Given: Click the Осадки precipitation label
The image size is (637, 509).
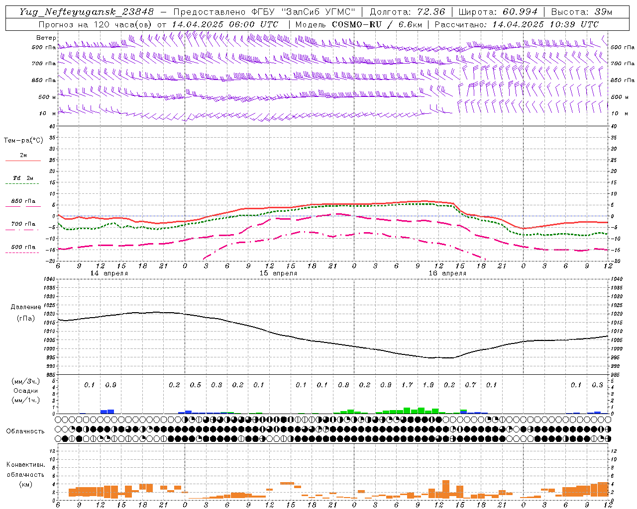Looking at the screenshot, I should pos(25,391).
